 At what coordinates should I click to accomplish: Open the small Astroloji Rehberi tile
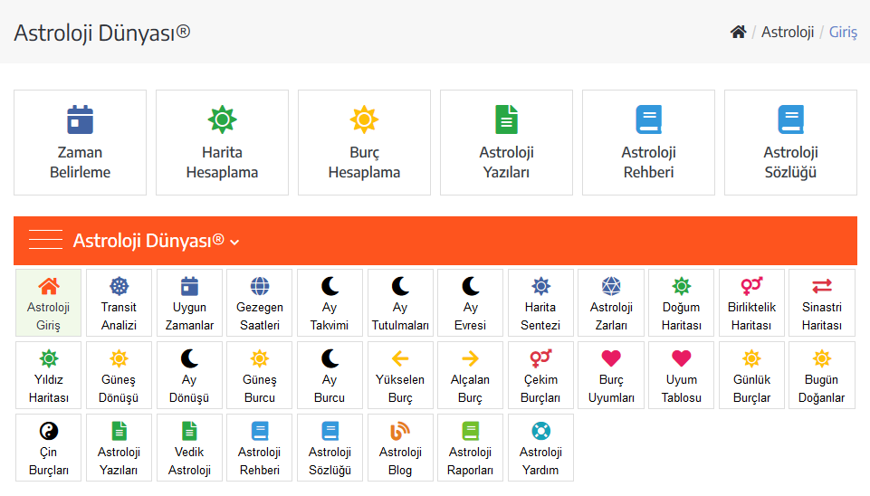click(260, 448)
